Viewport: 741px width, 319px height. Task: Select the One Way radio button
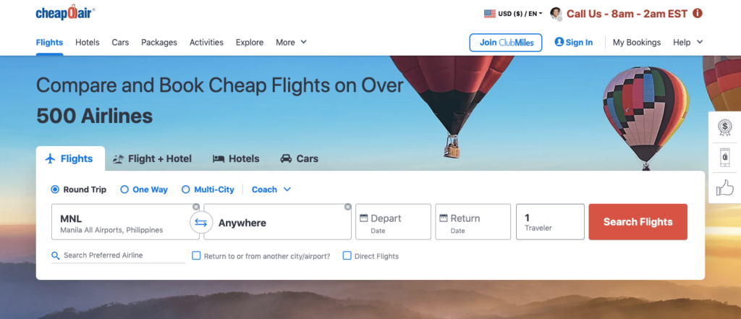(x=124, y=190)
